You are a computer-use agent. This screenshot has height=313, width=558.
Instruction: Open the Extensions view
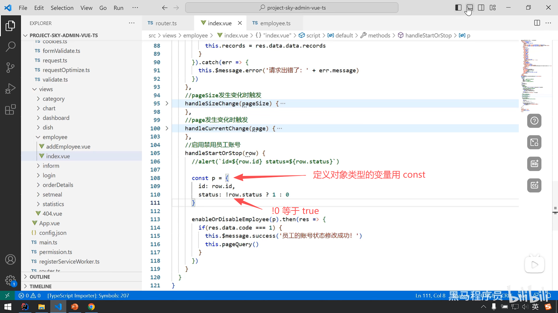(10, 110)
